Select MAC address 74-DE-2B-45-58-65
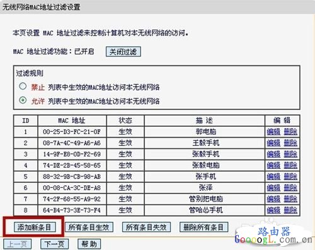 click(72, 166)
